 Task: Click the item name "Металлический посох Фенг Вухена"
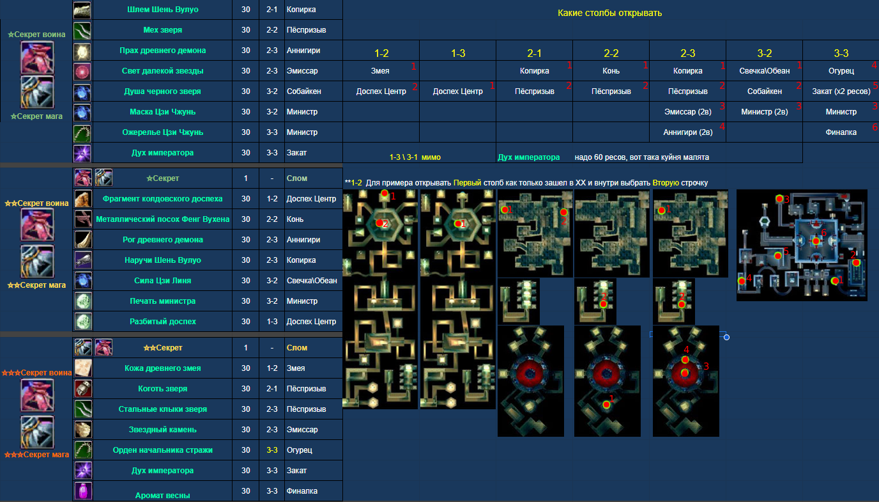[x=162, y=219]
